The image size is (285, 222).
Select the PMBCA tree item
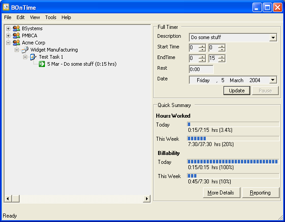pos(29,36)
